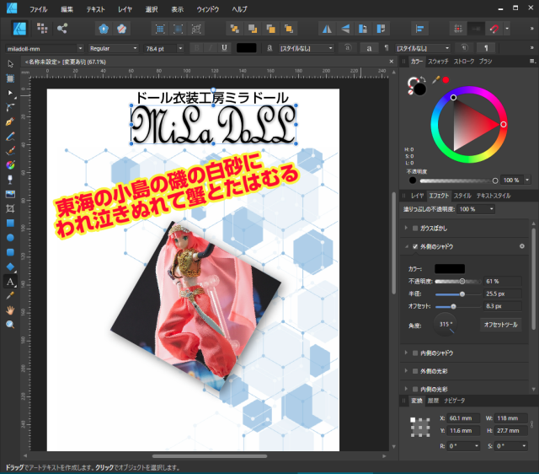Select the Transparency tool
539x474 pixels.
click(x=10, y=180)
